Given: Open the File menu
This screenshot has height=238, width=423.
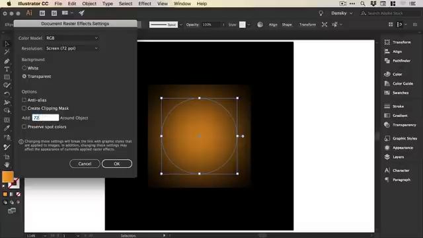Looking at the screenshot, I should (x=58, y=3).
